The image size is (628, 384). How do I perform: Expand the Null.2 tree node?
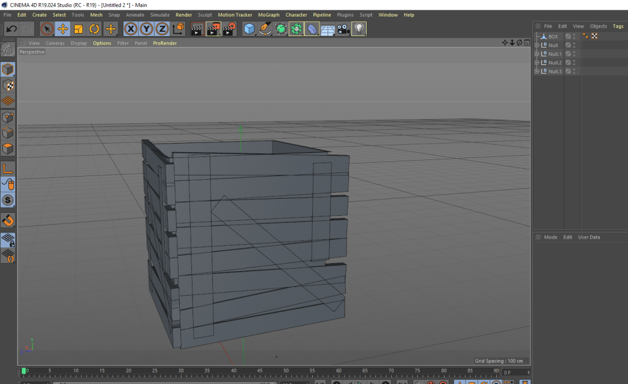[x=537, y=63]
